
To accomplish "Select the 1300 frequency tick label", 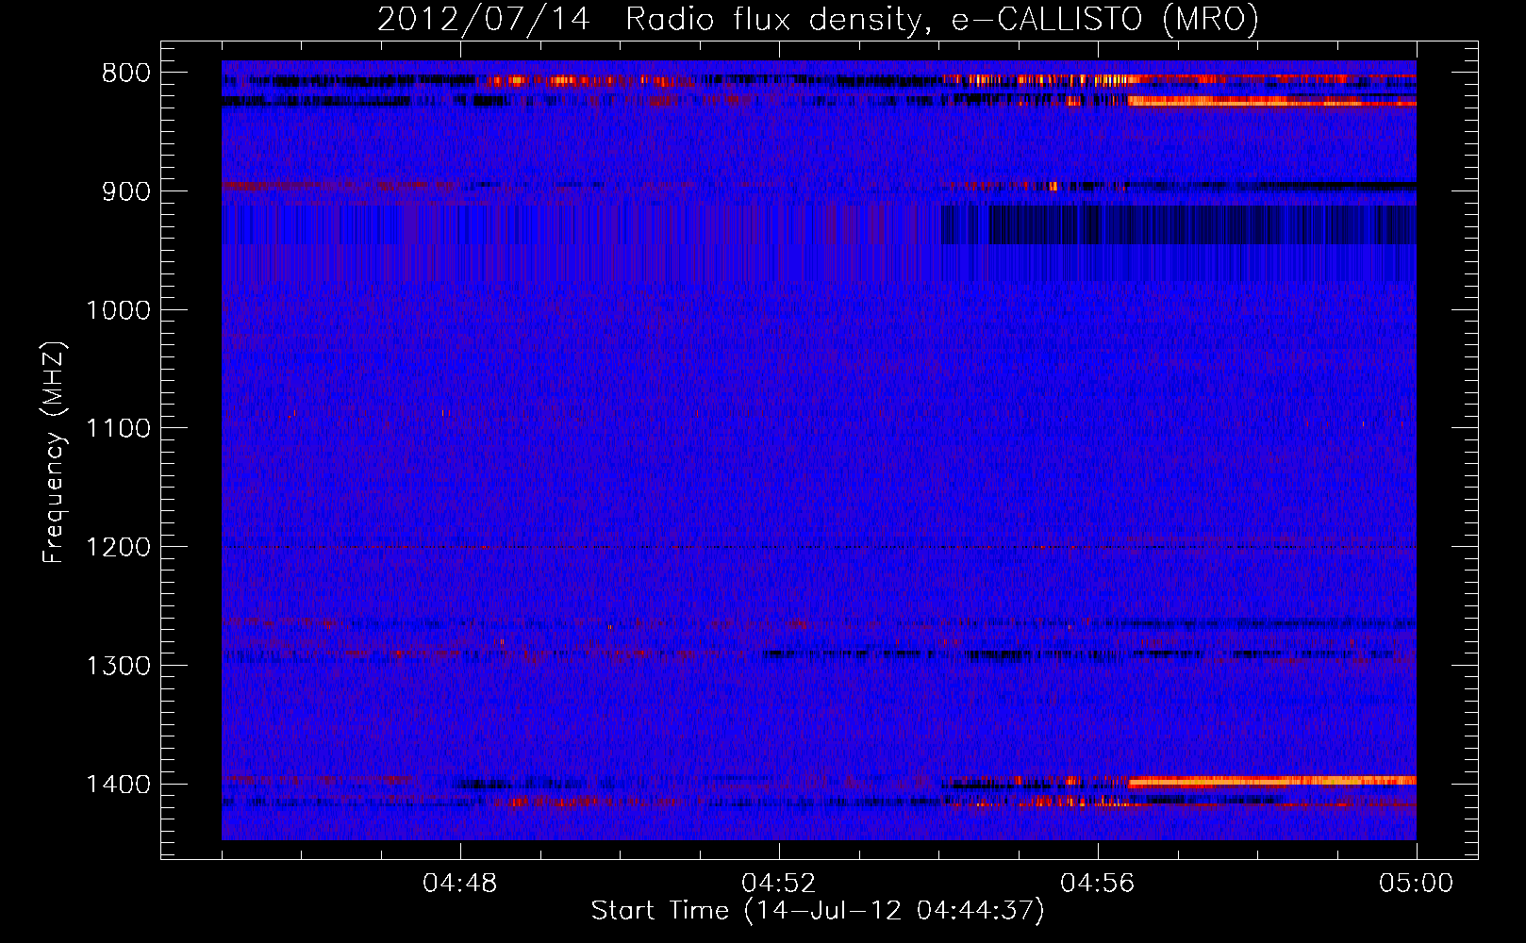I will click(x=118, y=666).
